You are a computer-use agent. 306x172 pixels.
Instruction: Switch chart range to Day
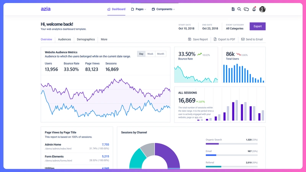142,54
